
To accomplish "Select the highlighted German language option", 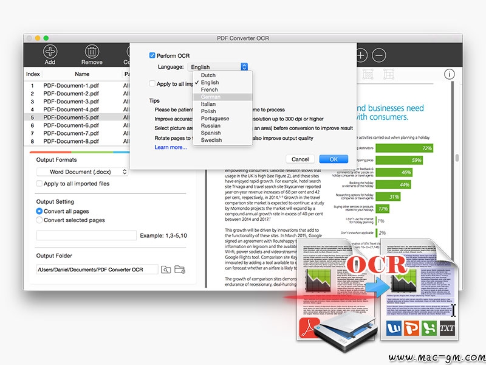I will [222, 97].
